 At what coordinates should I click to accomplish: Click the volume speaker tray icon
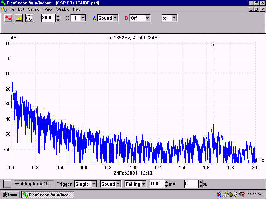235,195
